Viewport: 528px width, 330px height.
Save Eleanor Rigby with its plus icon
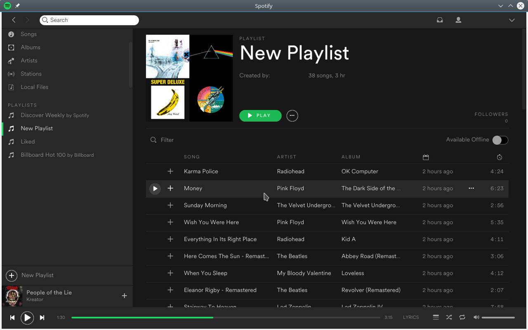(170, 290)
